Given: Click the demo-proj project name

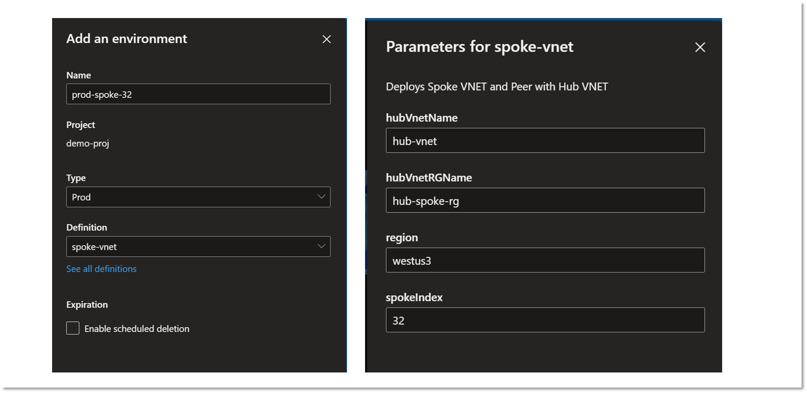Looking at the screenshot, I should 87,143.
